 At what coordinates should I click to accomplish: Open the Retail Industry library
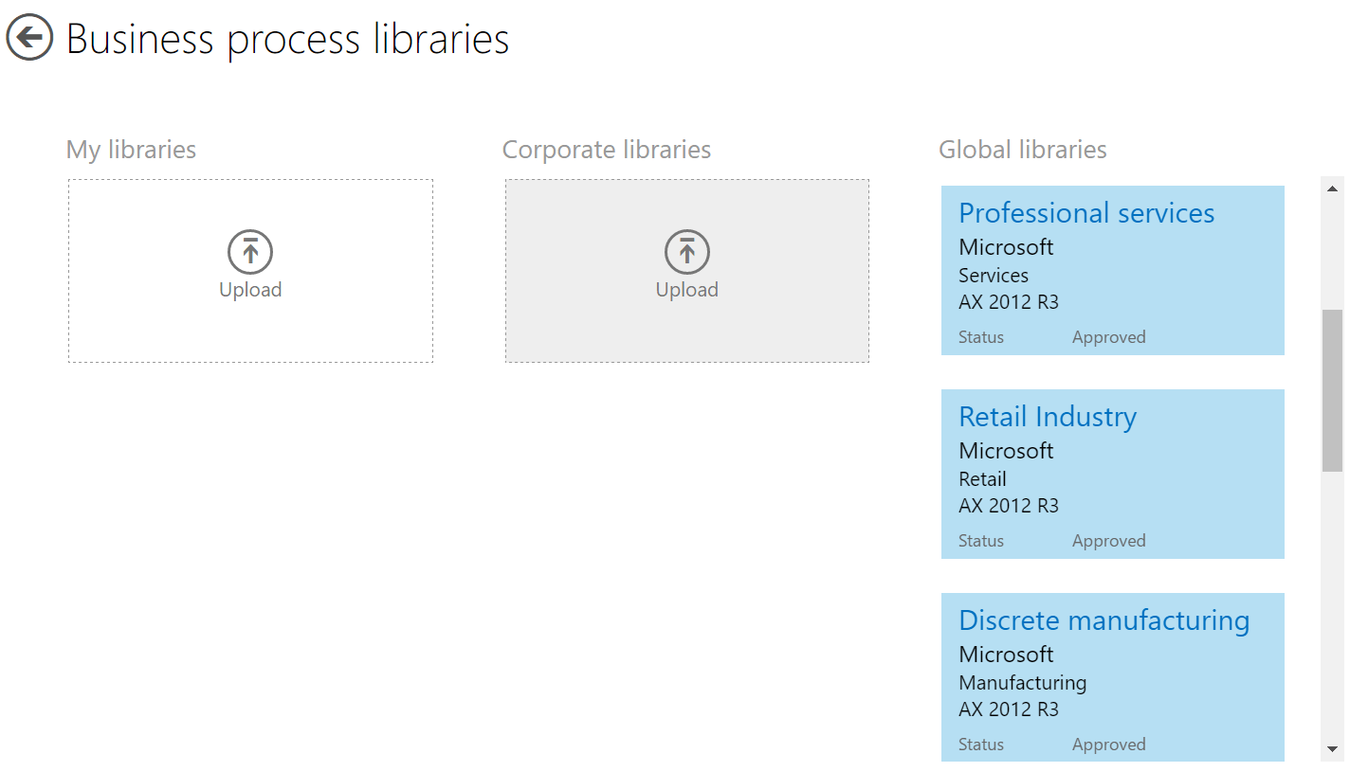(x=1048, y=417)
